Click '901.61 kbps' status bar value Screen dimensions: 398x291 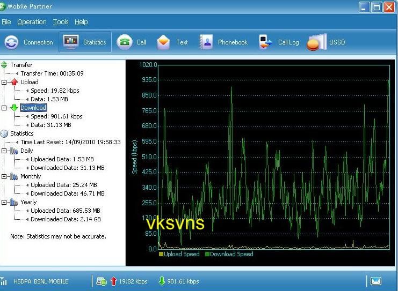point(183,281)
